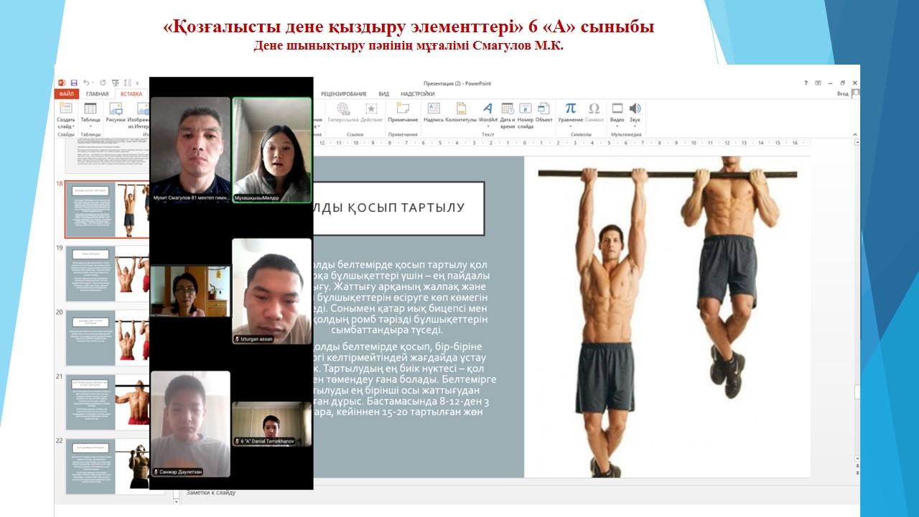Switch to the ВИД ribbon tab
The height and width of the screenshot is (517, 919).
[x=384, y=94]
